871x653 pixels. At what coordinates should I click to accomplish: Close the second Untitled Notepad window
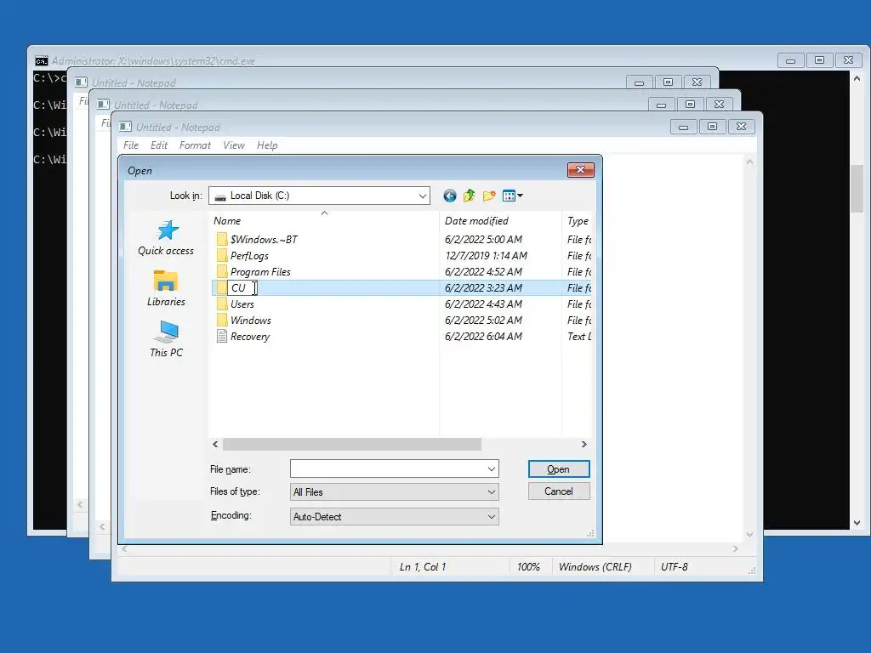[719, 105]
